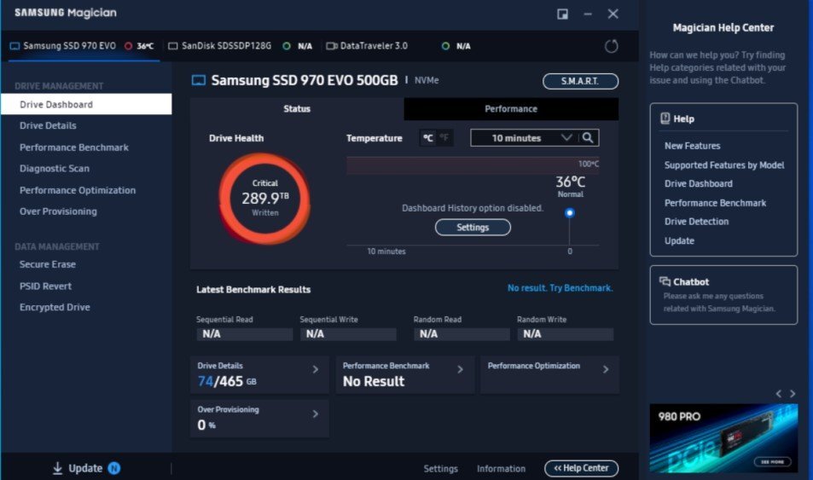Click the Settings button under Dashboard History message
The height and width of the screenshot is (480, 813).
coord(473,227)
